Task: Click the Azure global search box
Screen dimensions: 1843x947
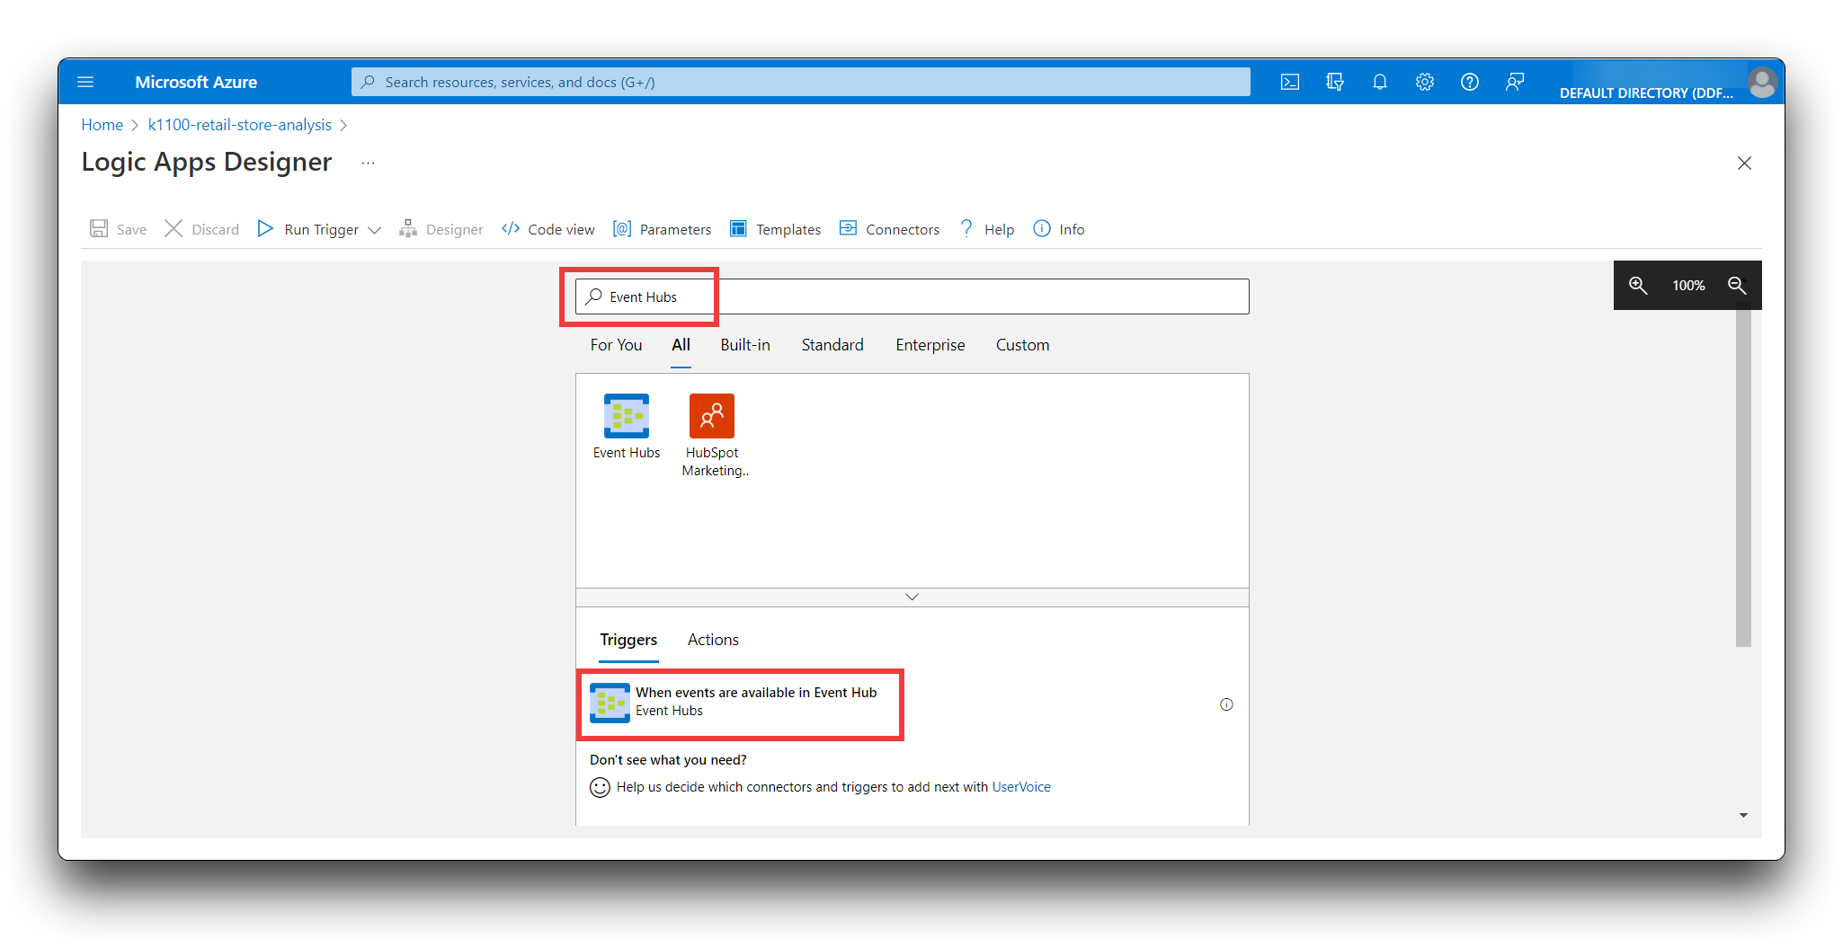Action: (x=800, y=82)
